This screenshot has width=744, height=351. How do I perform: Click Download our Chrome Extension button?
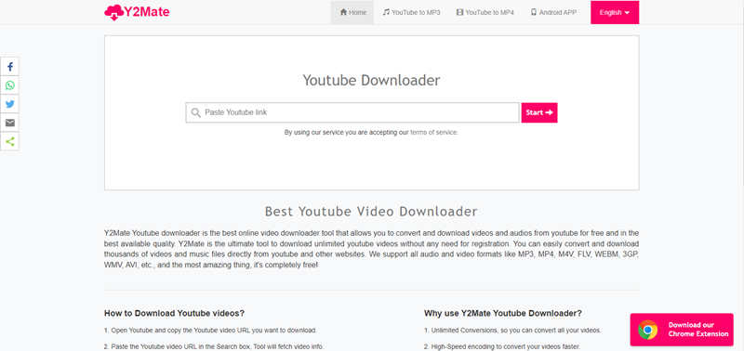pyautogui.click(x=682, y=330)
